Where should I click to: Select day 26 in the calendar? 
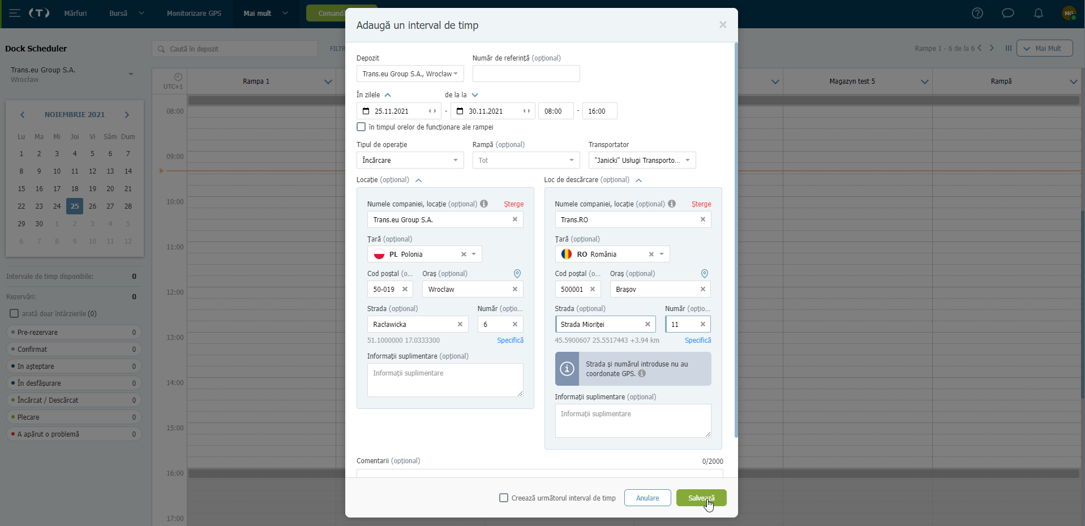pyautogui.click(x=92, y=206)
